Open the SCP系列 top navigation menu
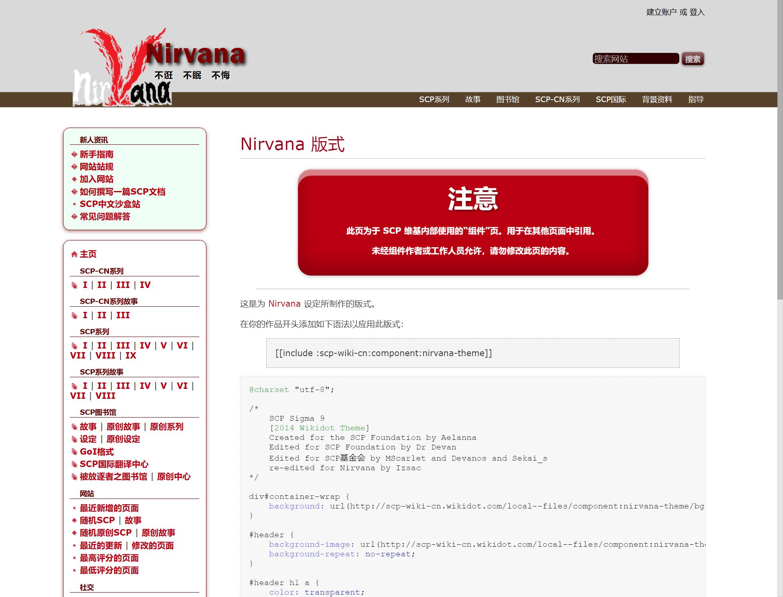The width and height of the screenshot is (783, 597). click(x=434, y=99)
